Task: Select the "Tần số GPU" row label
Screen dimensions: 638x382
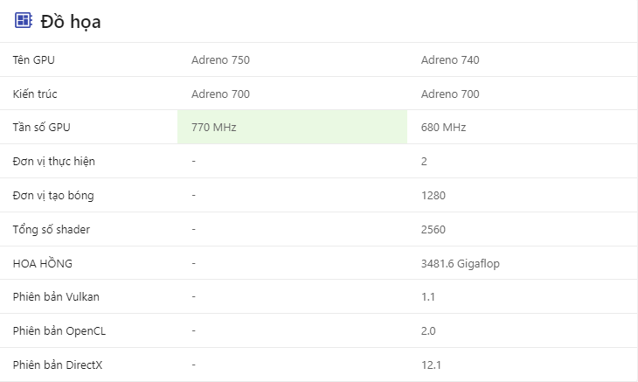Action: pyautogui.click(x=42, y=128)
